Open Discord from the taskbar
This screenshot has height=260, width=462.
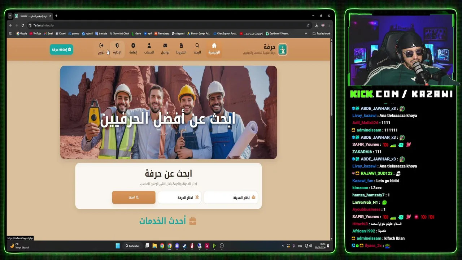[177, 246]
